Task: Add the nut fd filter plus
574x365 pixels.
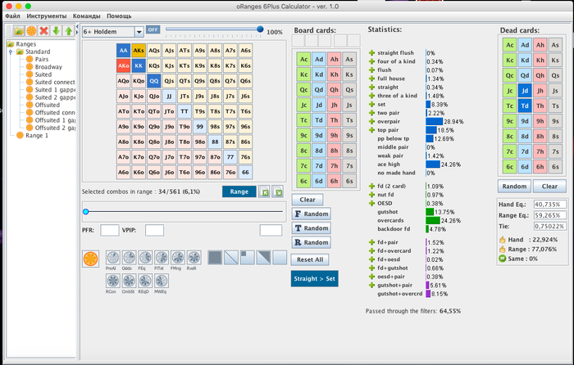Action: (x=372, y=195)
